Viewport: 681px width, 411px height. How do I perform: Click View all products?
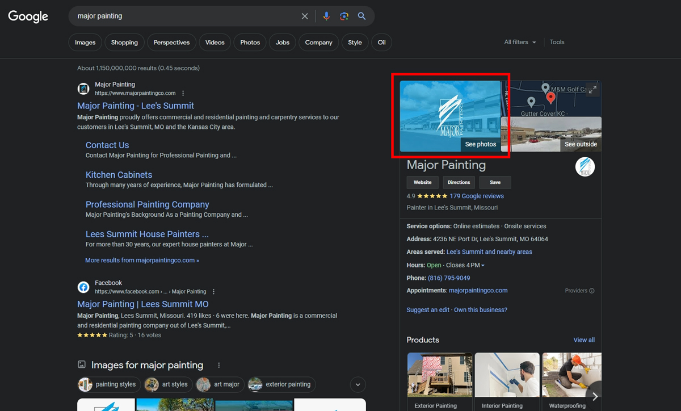[x=584, y=340]
